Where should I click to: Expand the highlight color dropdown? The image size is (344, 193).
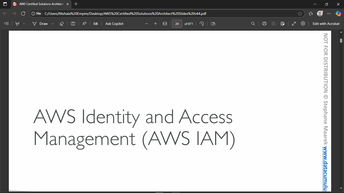(24, 24)
